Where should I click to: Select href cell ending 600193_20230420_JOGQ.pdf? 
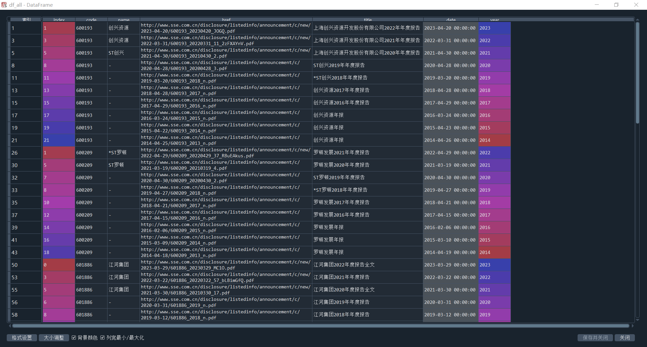(x=226, y=28)
